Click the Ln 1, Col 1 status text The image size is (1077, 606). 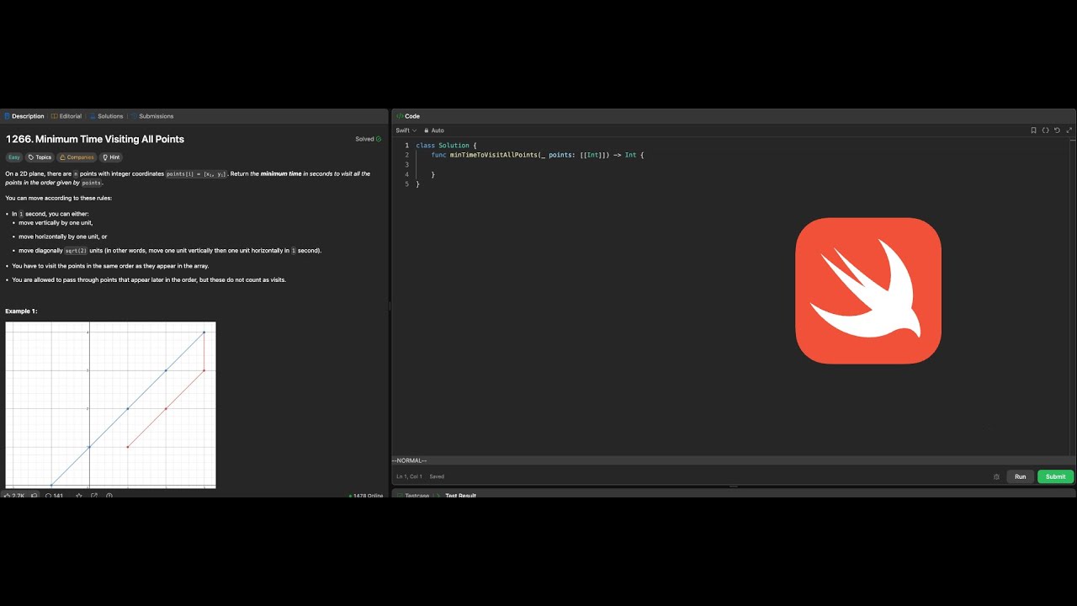[x=410, y=476]
